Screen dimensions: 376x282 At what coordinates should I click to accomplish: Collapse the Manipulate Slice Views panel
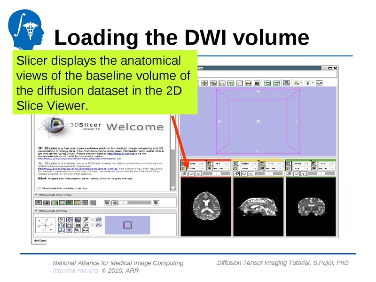[x=36, y=195]
